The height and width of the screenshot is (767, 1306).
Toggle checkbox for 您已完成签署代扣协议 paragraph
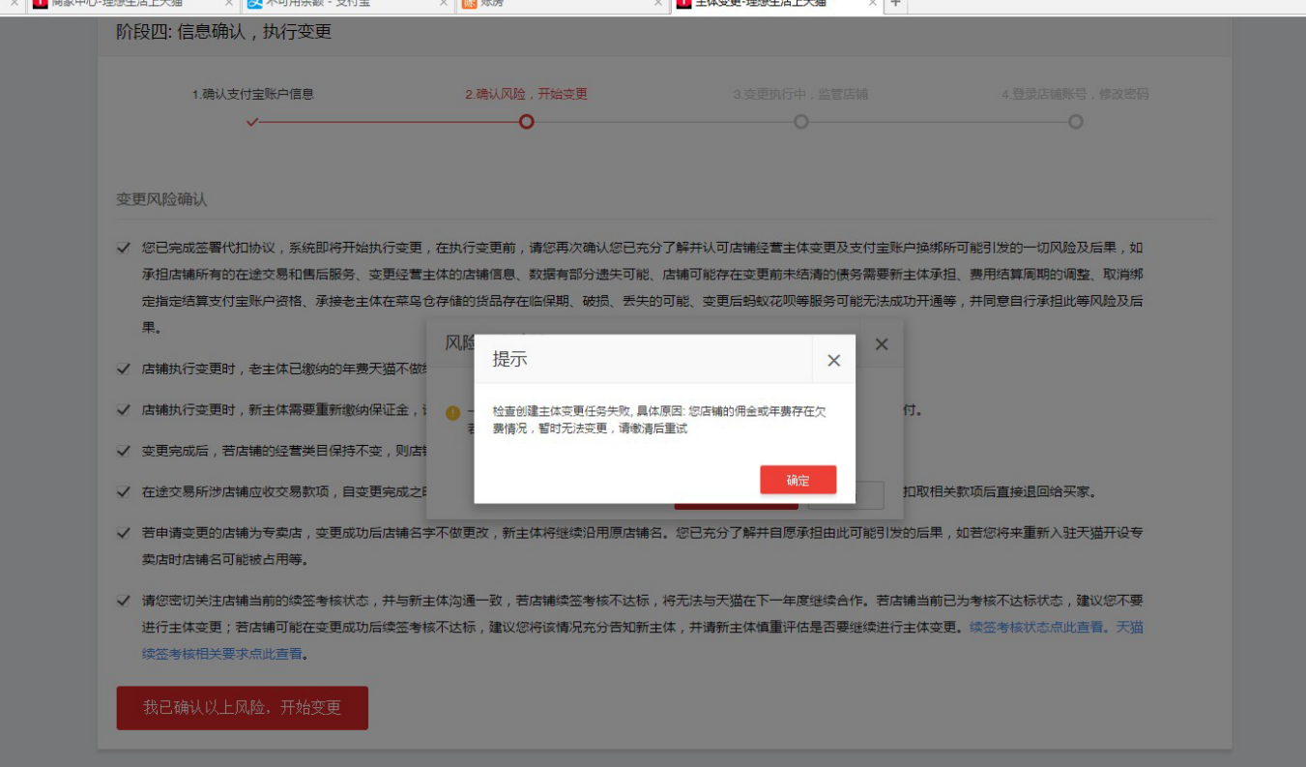click(123, 248)
